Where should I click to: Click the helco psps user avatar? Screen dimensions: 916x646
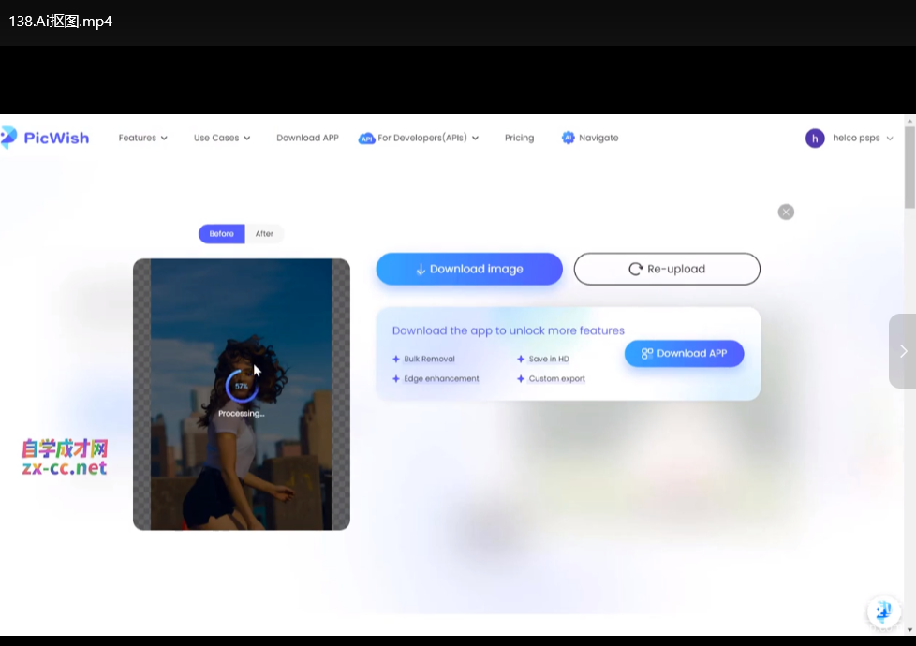click(815, 138)
